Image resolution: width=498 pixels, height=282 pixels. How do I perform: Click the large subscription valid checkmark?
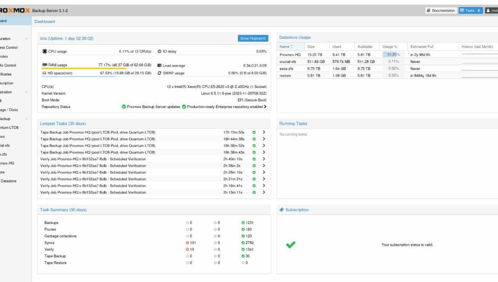pyautogui.click(x=291, y=245)
